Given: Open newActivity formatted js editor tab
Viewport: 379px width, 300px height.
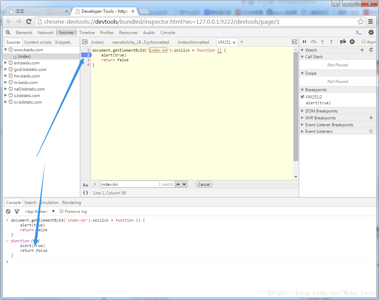Looking at the screenshot, I should tap(140, 42).
